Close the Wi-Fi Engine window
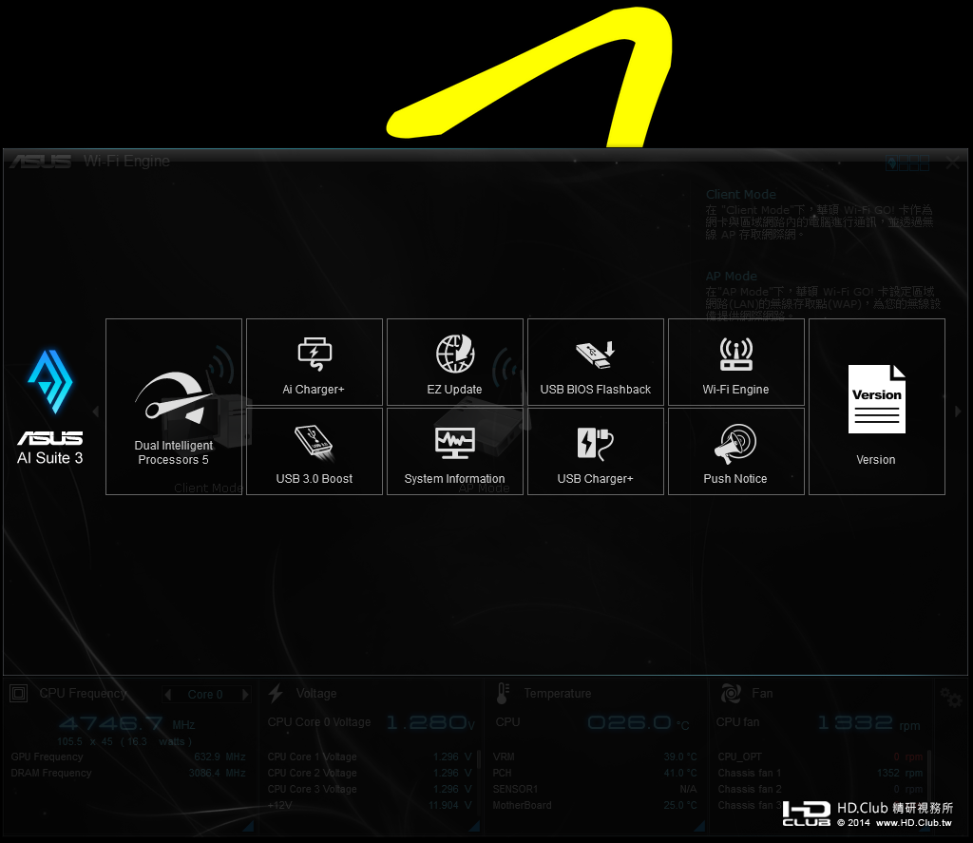The height and width of the screenshot is (843, 973). [952, 163]
